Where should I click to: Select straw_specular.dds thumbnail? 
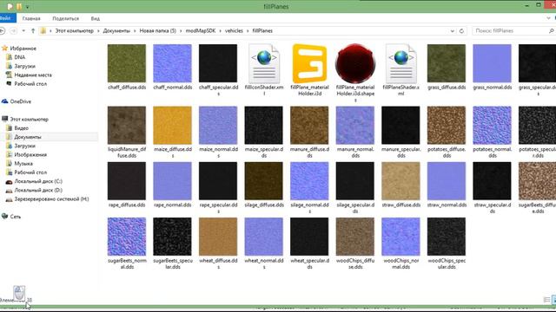[x=493, y=181]
